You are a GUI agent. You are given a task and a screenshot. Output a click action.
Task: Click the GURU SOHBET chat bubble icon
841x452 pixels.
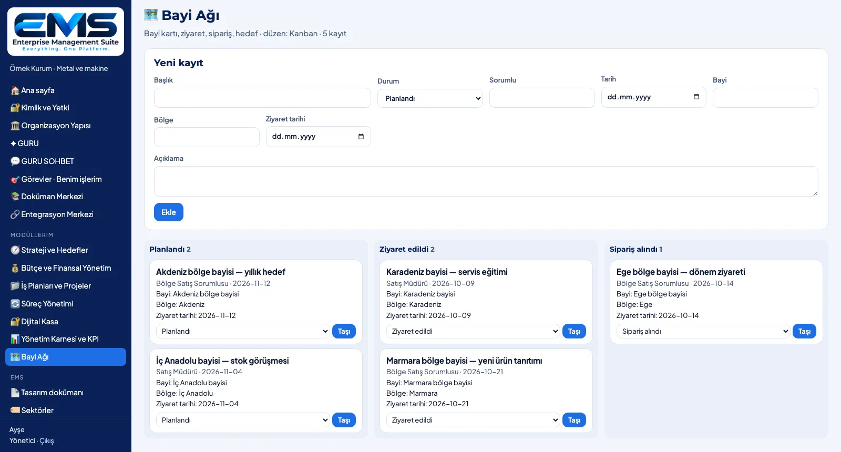pos(15,161)
